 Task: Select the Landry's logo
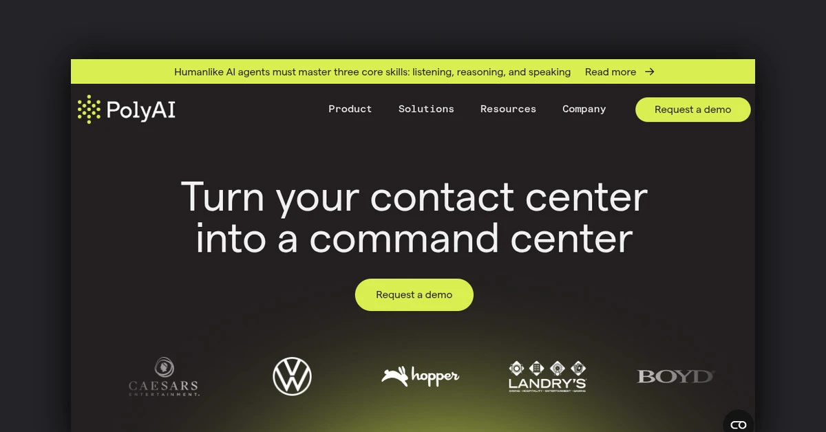pyautogui.click(x=547, y=377)
